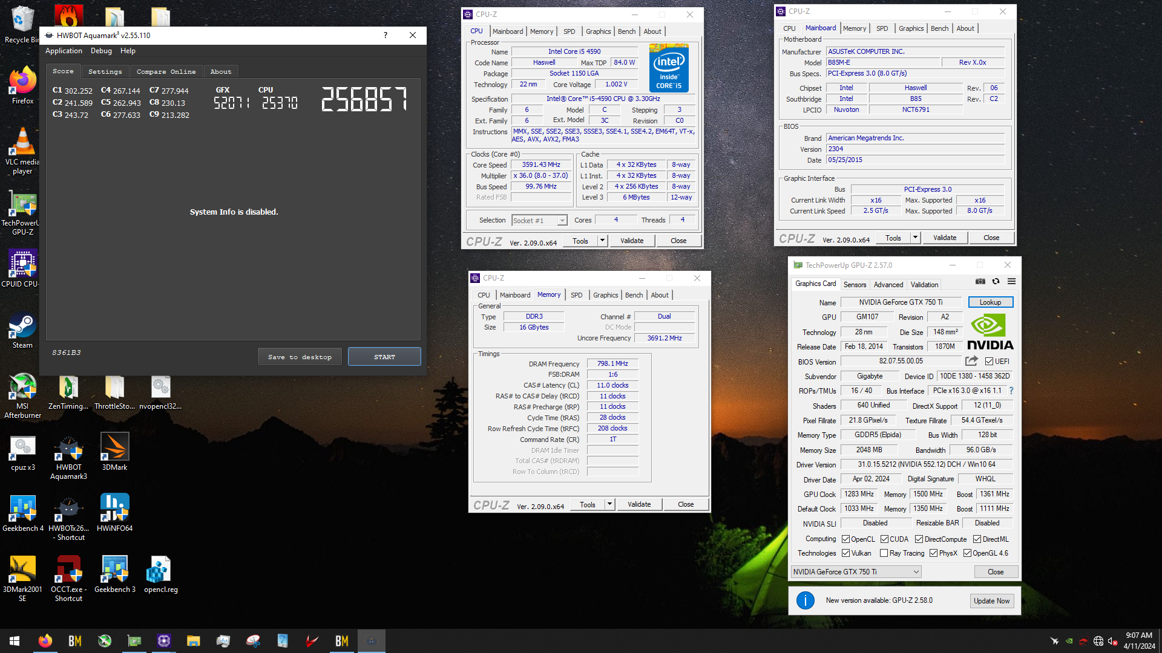Open the cpuz x3 desktop icon
This screenshot has height=653, width=1162.
(x=22, y=452)
